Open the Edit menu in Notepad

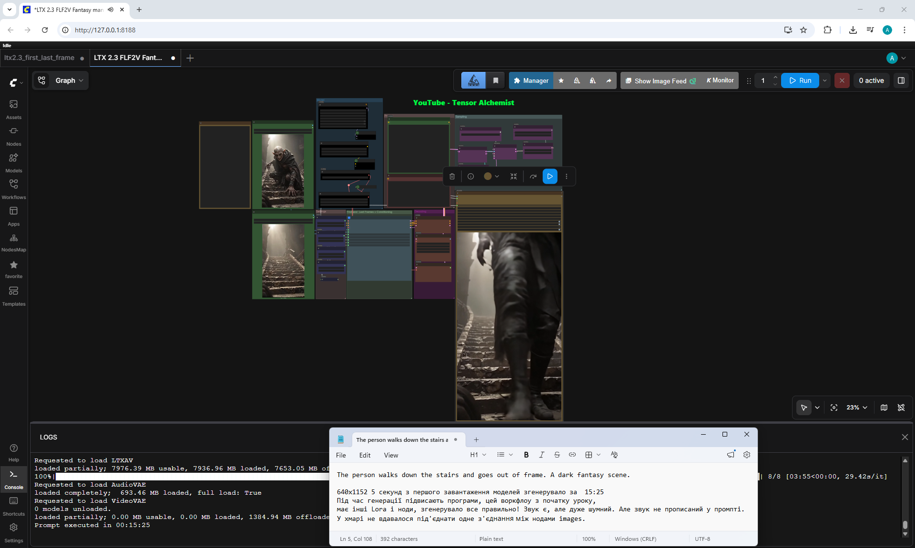pyautogui.click(x=365, y=455)
